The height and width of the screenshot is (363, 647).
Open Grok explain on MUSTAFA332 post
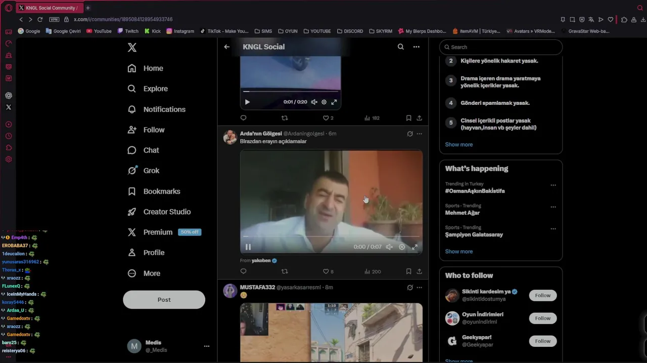410,287
